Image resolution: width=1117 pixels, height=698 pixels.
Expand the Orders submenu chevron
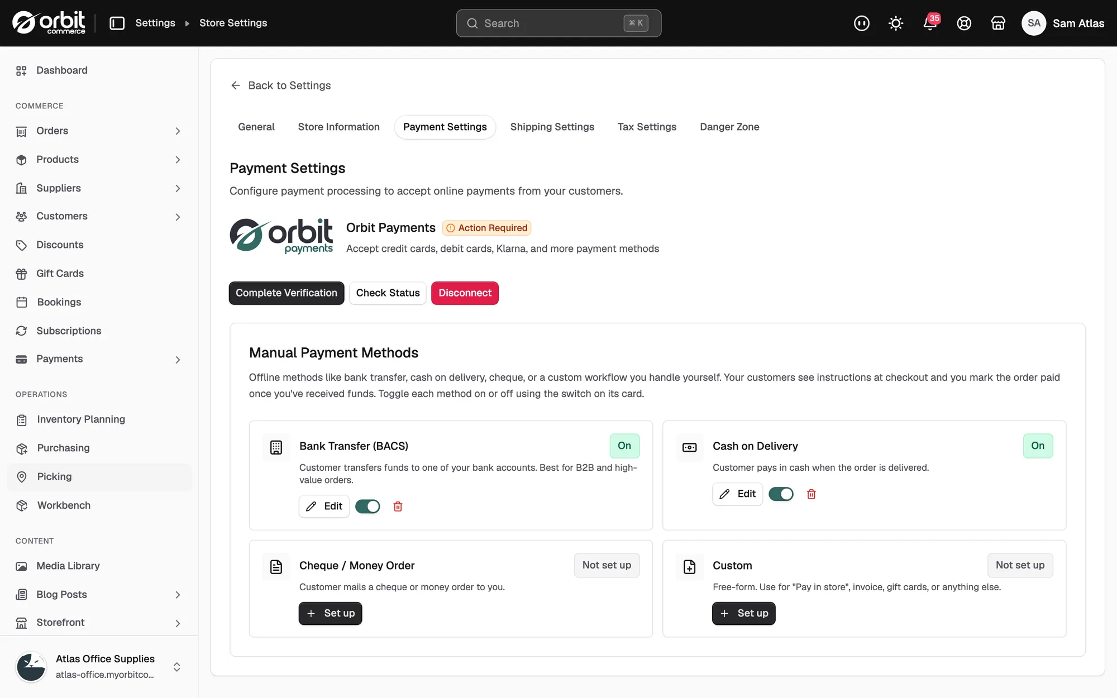[x=178, y=131]
